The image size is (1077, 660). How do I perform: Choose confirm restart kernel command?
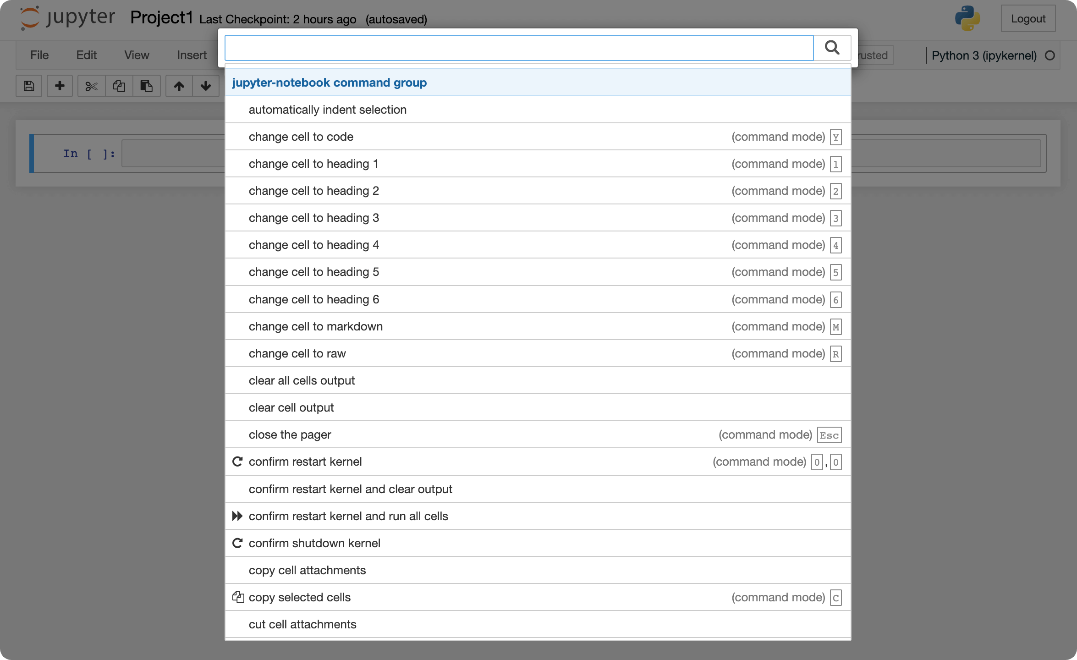pyautogui.click(x=305, y=462)
